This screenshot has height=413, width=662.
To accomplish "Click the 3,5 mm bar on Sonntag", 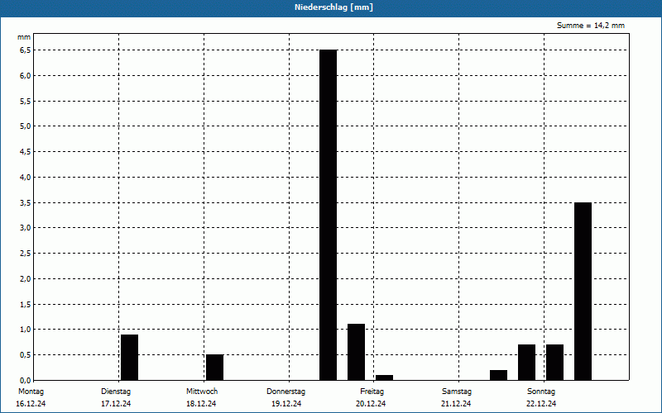I will (x=583, y=292).
